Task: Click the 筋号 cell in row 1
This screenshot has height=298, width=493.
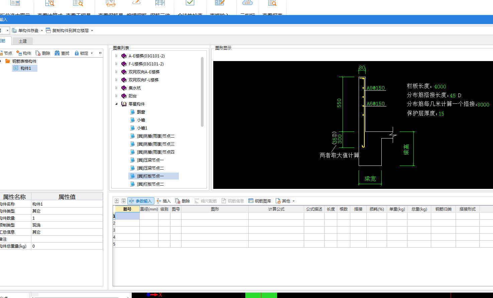Action: (127, 216)
